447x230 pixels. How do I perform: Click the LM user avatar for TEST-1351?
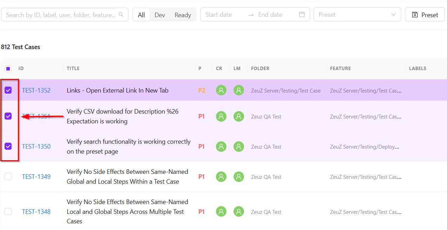[x=239, y=116]
